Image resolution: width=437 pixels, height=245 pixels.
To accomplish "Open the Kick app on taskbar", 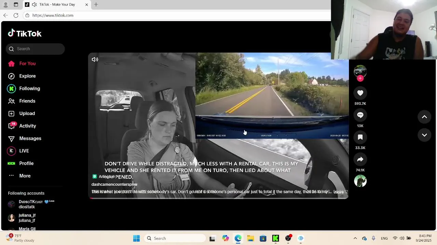I will tap(276, 238).
